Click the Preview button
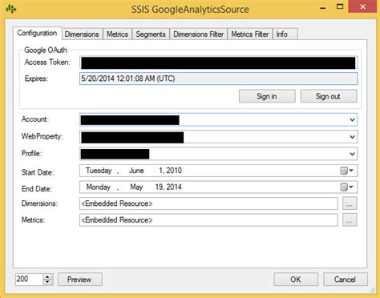This screenshot has height=298, width=380. [79, 280]
